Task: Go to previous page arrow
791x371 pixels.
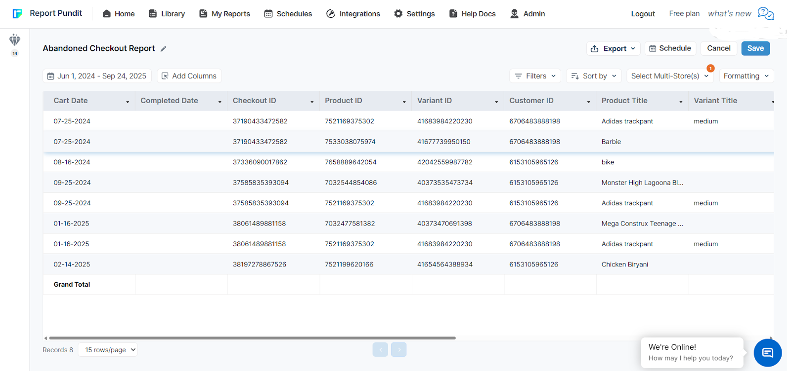Action: tap(380, 350)
